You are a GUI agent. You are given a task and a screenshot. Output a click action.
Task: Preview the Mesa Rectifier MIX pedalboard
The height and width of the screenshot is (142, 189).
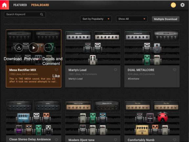(x=33, y=48)
